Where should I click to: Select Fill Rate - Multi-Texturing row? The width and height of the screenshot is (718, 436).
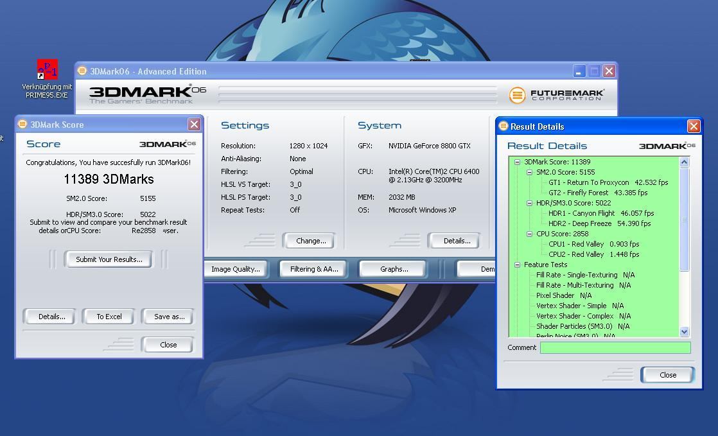(583, 285)
